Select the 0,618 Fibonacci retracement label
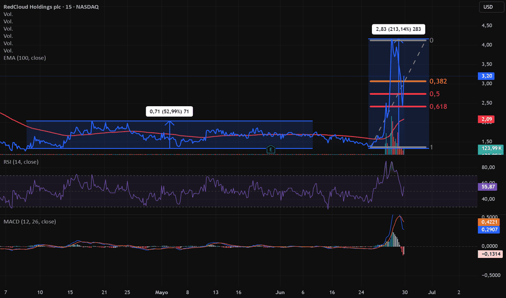The image size is (506, 298). pos(438,107)
